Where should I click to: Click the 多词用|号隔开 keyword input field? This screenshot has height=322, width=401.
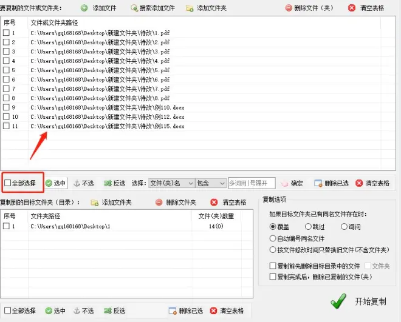(x=251, y=183)
